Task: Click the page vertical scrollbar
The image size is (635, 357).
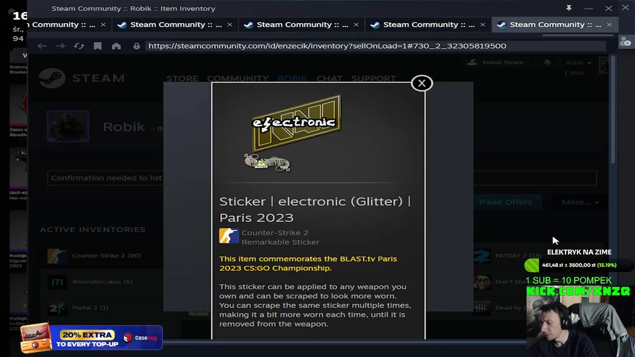Action: point(614,110)
